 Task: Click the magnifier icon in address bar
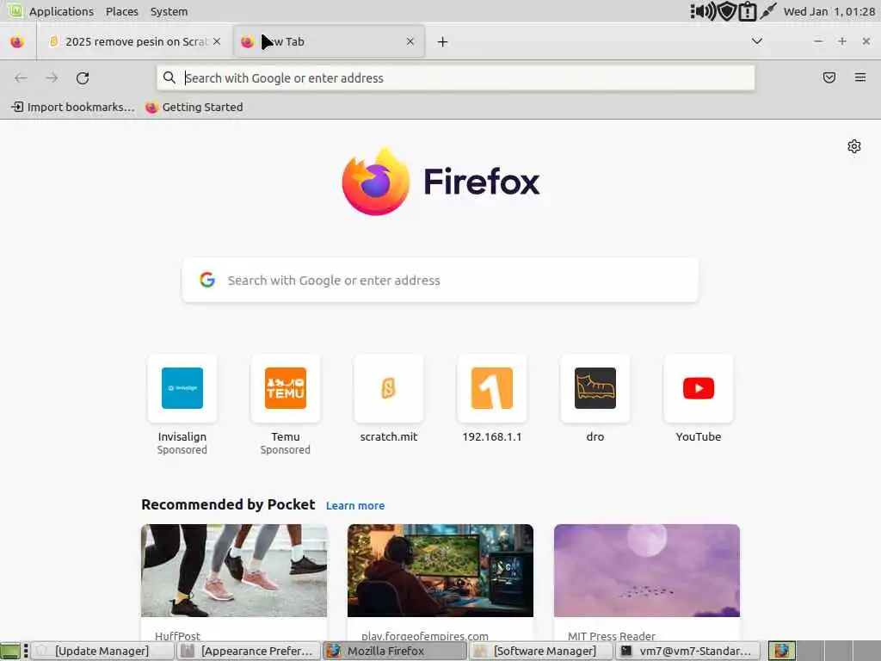pos(169,77)
